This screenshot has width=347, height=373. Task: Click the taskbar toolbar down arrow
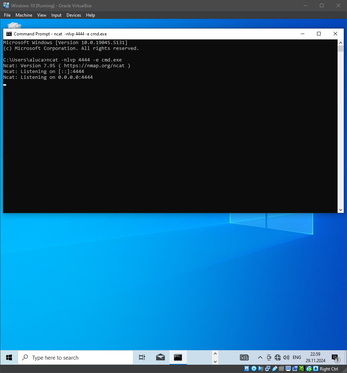click(215, 361)
